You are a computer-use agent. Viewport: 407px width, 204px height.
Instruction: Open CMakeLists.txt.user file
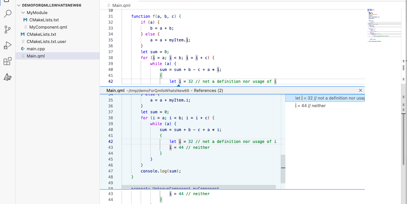pos(46,41)
